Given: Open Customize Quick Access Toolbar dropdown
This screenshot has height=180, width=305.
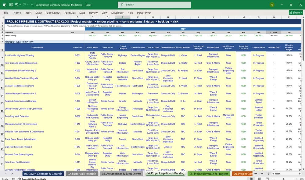Looking at the screenshot, I should tap(32, 5).
